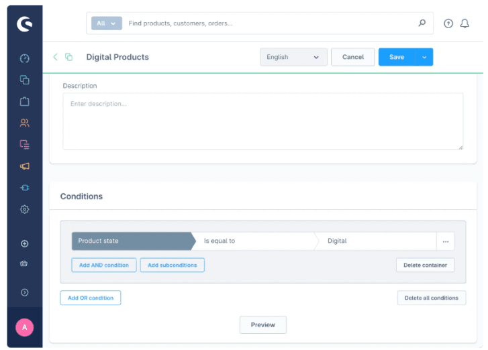
Task: Click the Save button
Action: coord(397,57)
